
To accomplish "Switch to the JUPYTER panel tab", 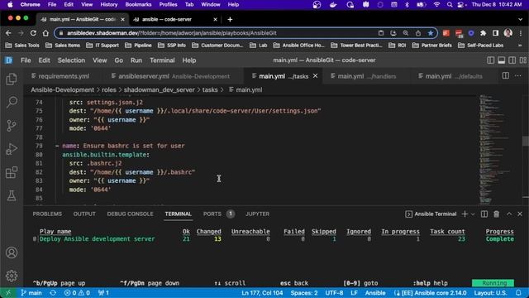I will [257, 214].
